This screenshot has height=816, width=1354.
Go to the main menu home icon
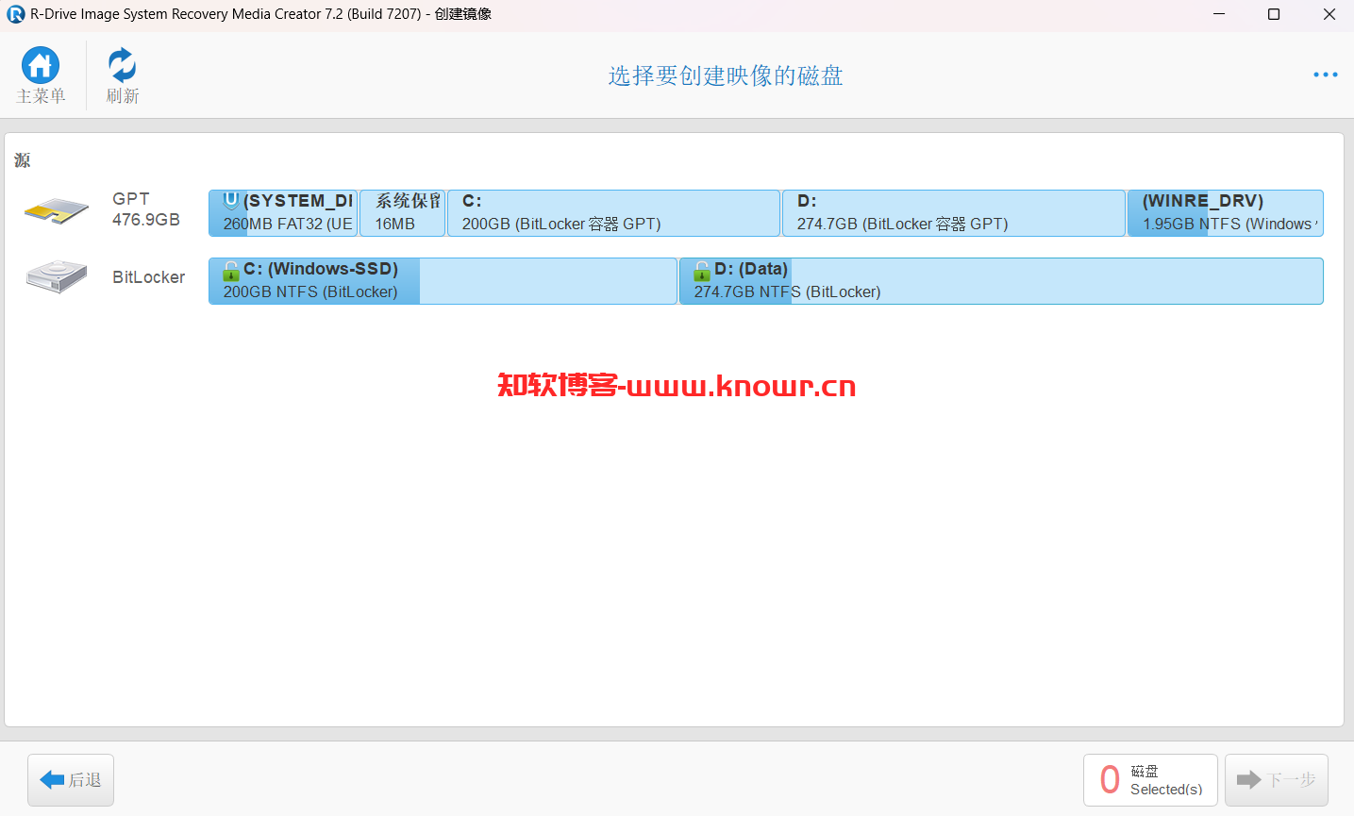(41, 65)
